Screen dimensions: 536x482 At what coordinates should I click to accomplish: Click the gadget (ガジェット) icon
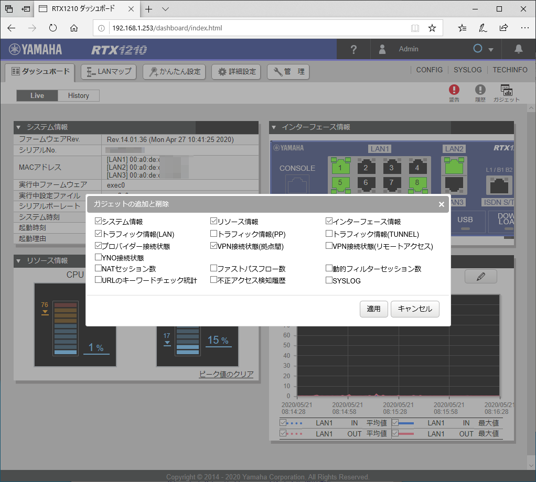click(x=507, y=90)
